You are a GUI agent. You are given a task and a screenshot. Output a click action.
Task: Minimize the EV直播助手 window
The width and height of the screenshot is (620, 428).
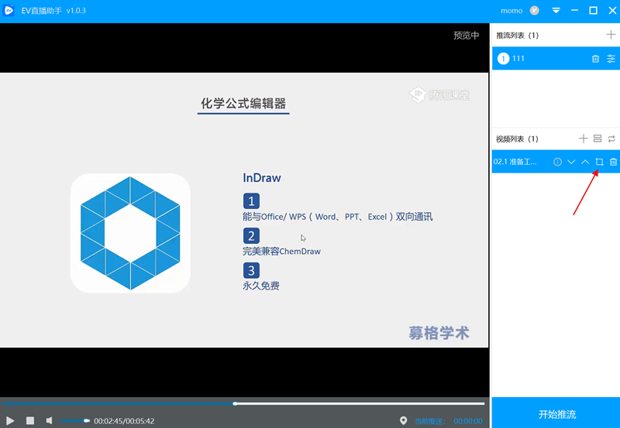click(x=574, y=11)
